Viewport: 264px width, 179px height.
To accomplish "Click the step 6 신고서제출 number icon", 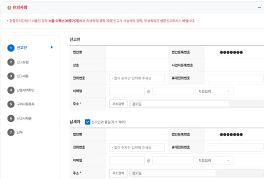I will [x=11, y=118].
